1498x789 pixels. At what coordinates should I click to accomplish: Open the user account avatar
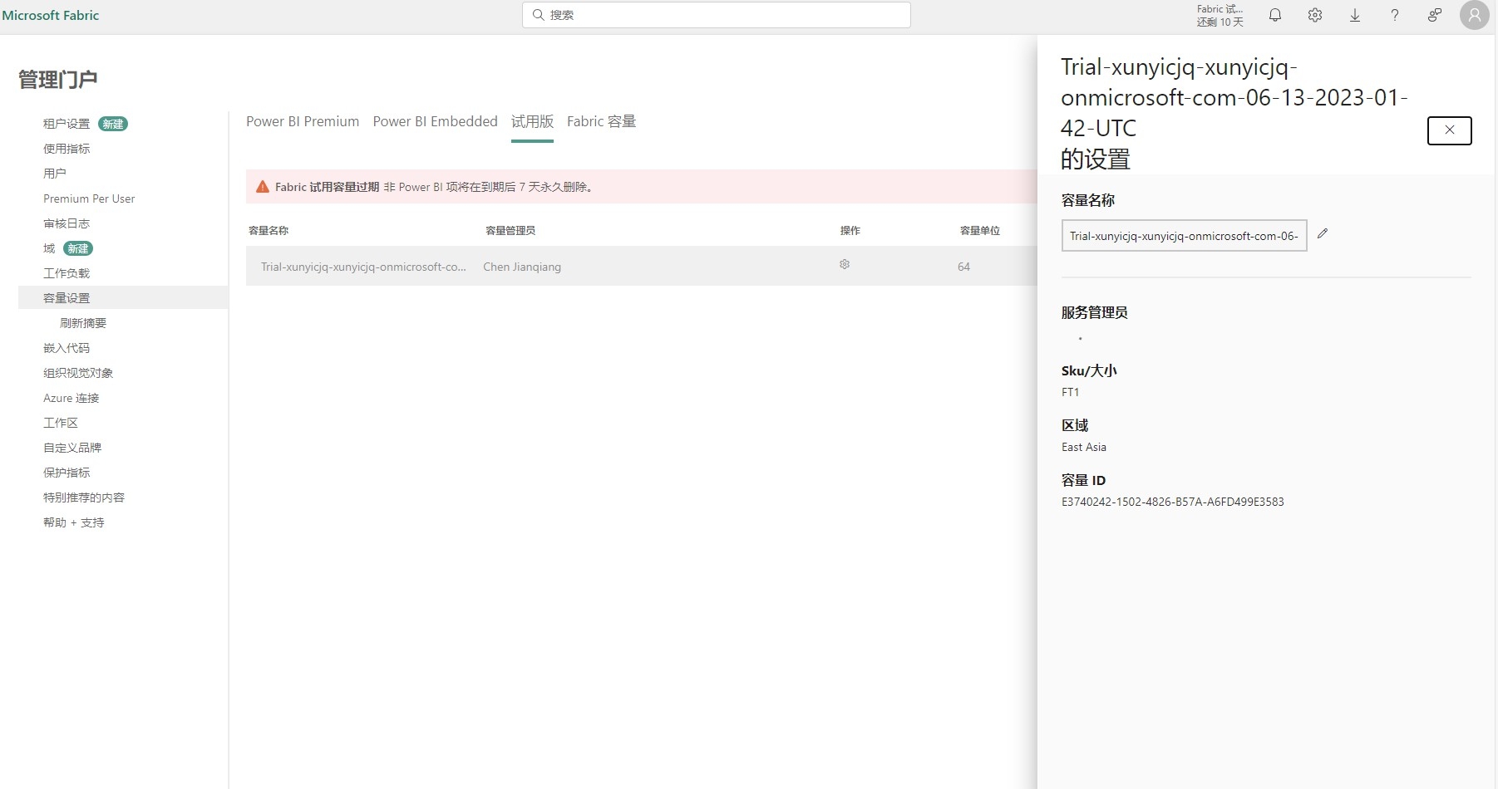pyautogui.click(x=1474, y=15)
